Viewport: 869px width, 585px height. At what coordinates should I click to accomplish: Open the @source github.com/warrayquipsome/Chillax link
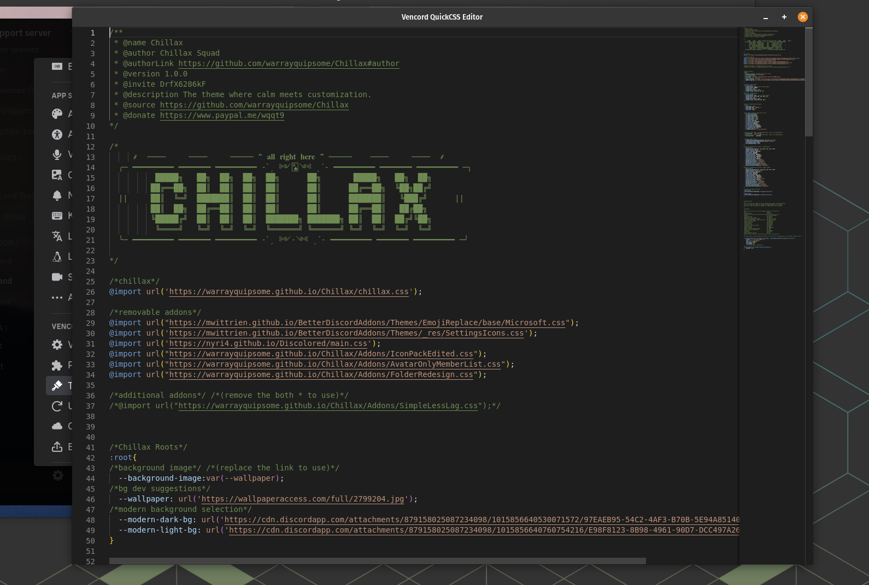tap(254, 105)
